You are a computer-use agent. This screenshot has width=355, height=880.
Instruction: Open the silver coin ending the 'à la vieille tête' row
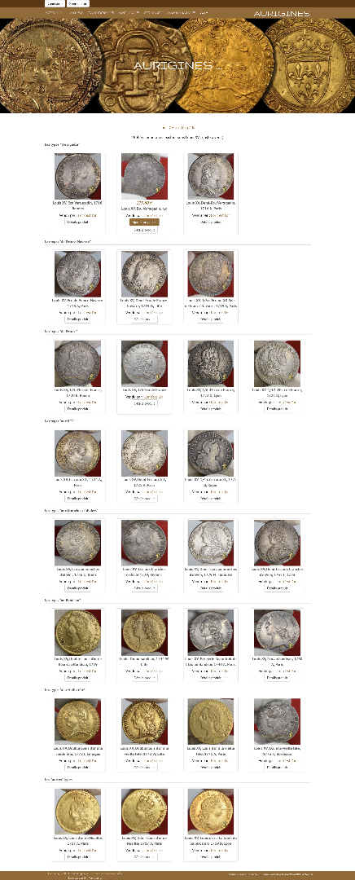point(277,722)
